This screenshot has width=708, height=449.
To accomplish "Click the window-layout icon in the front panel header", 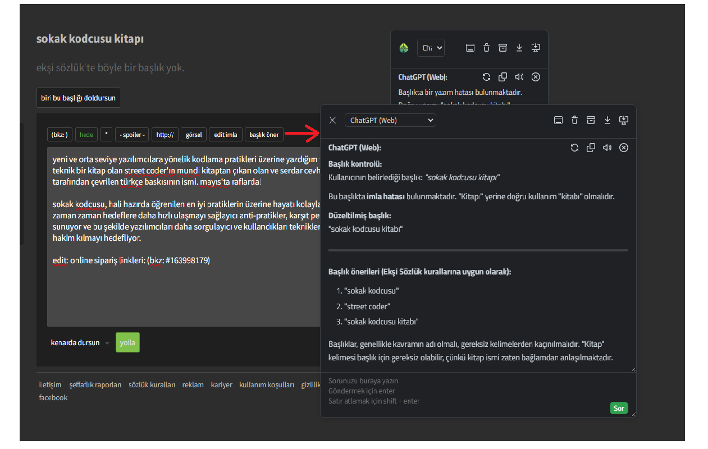I will (558, 120).
